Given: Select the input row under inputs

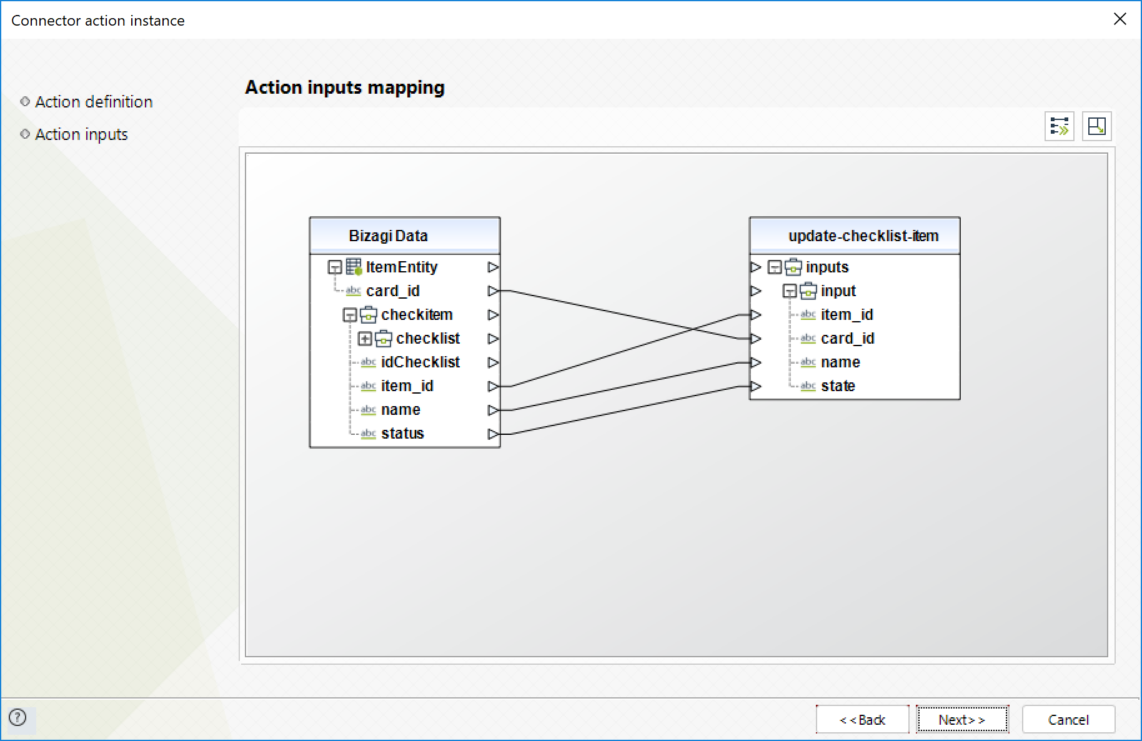Looking at the screenshot, I should click(838, 291).
